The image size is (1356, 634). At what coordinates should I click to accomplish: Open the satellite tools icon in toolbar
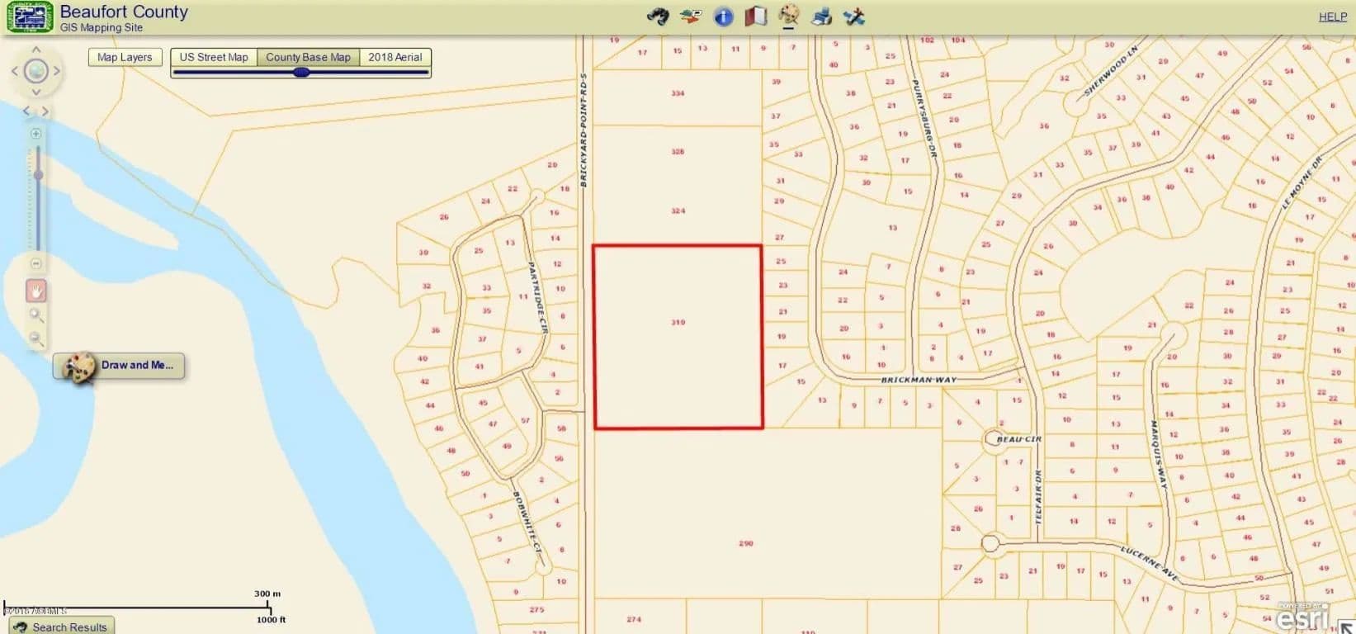coord(854,17)
